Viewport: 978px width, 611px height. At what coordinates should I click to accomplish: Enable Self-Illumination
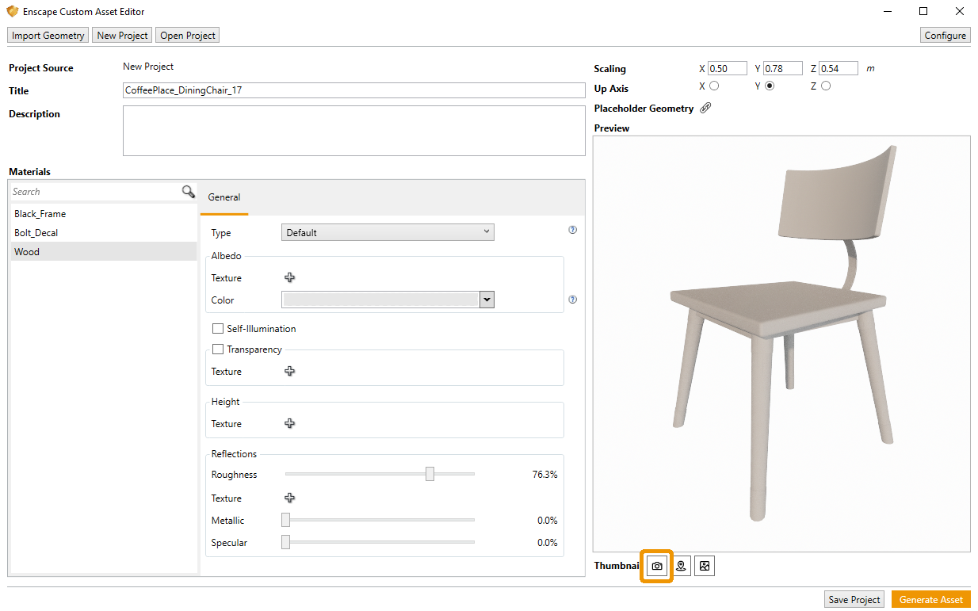218,328
